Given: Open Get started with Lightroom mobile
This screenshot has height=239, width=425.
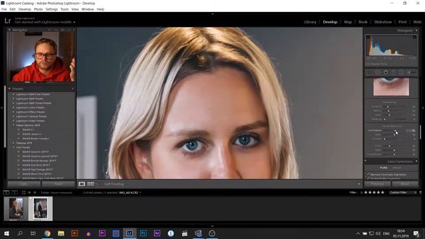Looking at the screenshot, I should pos(45,22).
